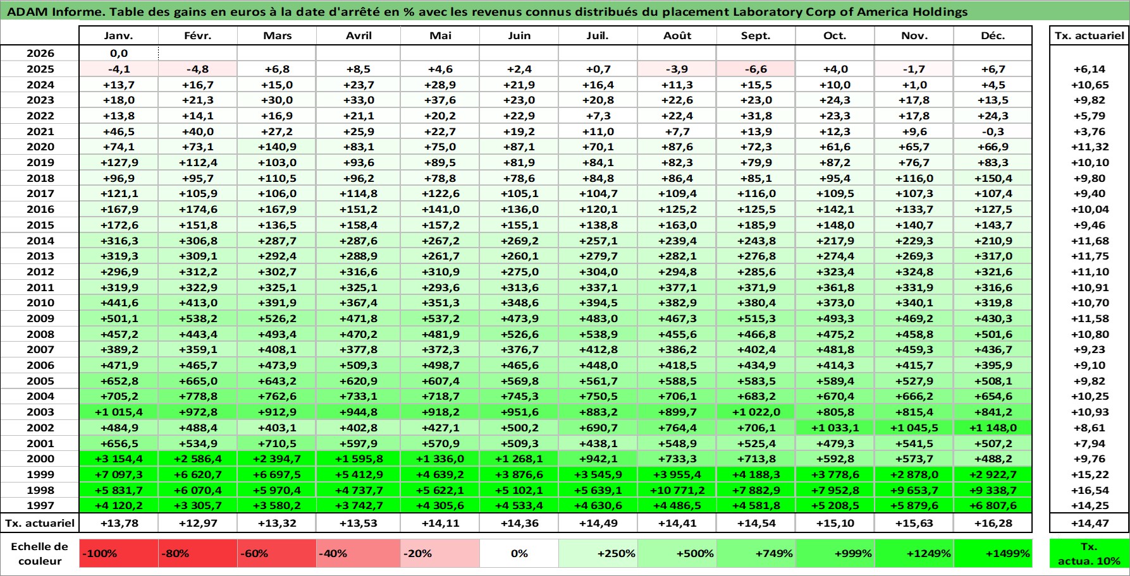Click the Sept. column header
Image resolution: width=1130 pixels, height=576 pixels.
(756, 35)
